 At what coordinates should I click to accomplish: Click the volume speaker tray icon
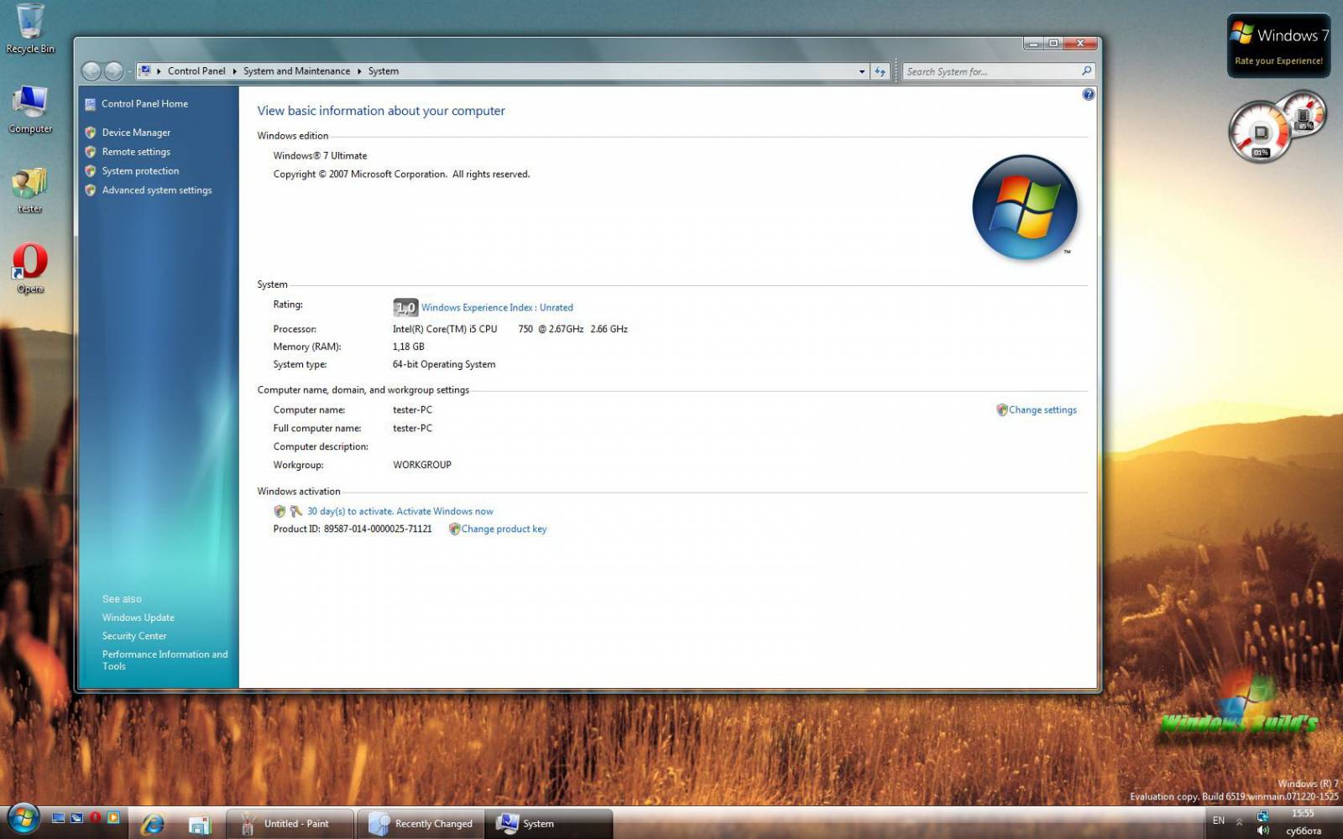point(1263,831)
